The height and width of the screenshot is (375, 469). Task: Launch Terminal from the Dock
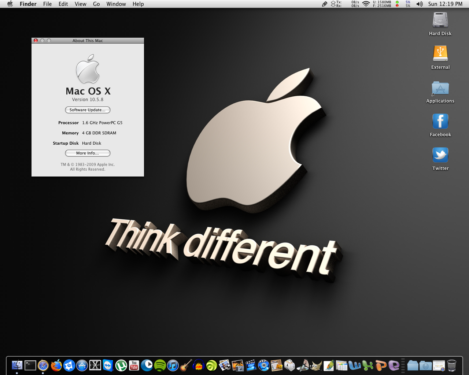point(30,365)
